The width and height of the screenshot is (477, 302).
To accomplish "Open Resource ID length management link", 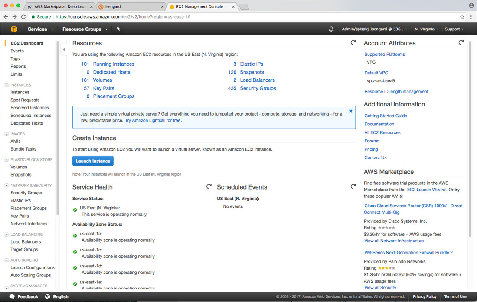I will (x=396, y=92).
